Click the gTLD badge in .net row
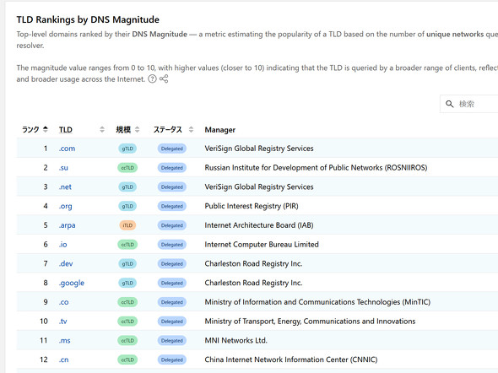The height and width of the screenshot is (373, 498). point(127,187)
